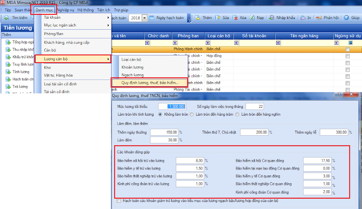Click Thêm thứ 7, Chủ nhật field
This screenshot has width=362, height=209.
[x=254, y=132]
